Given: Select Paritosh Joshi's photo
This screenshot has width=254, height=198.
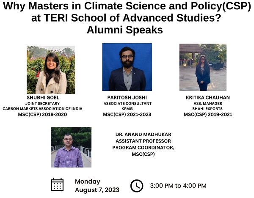Looking at the screenshot, I should (x=127, y=67).
